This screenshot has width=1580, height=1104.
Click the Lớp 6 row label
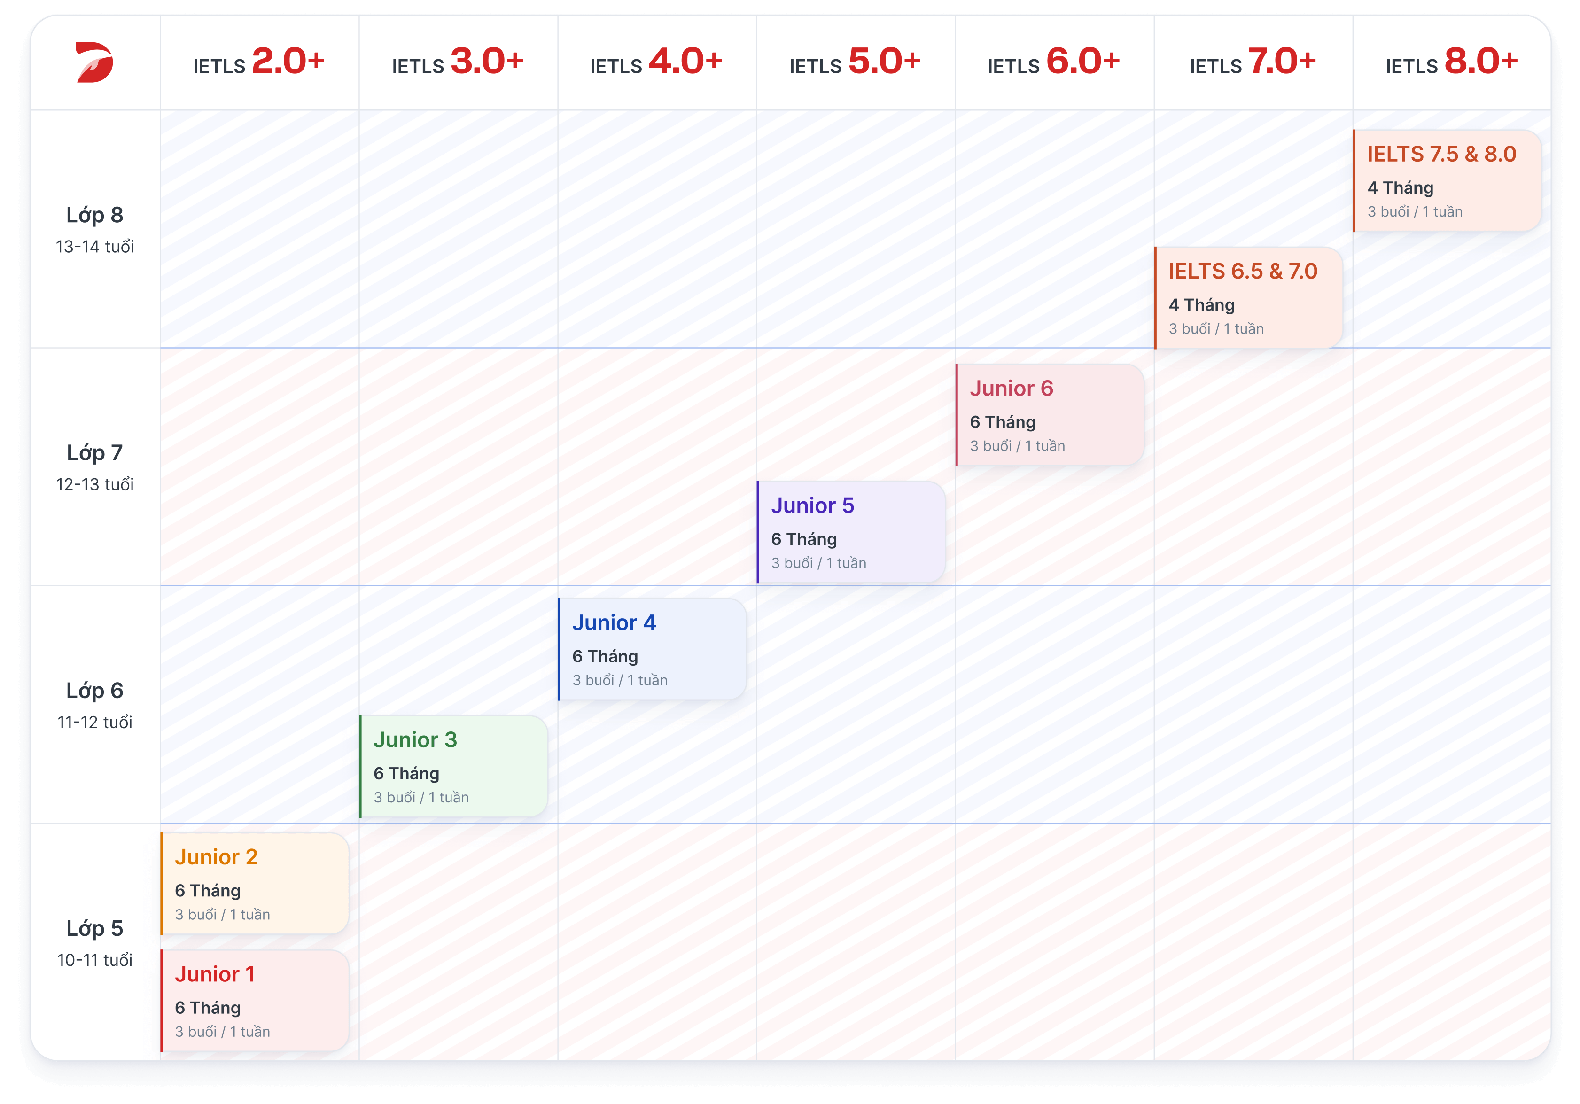click(x=95, y=690)
